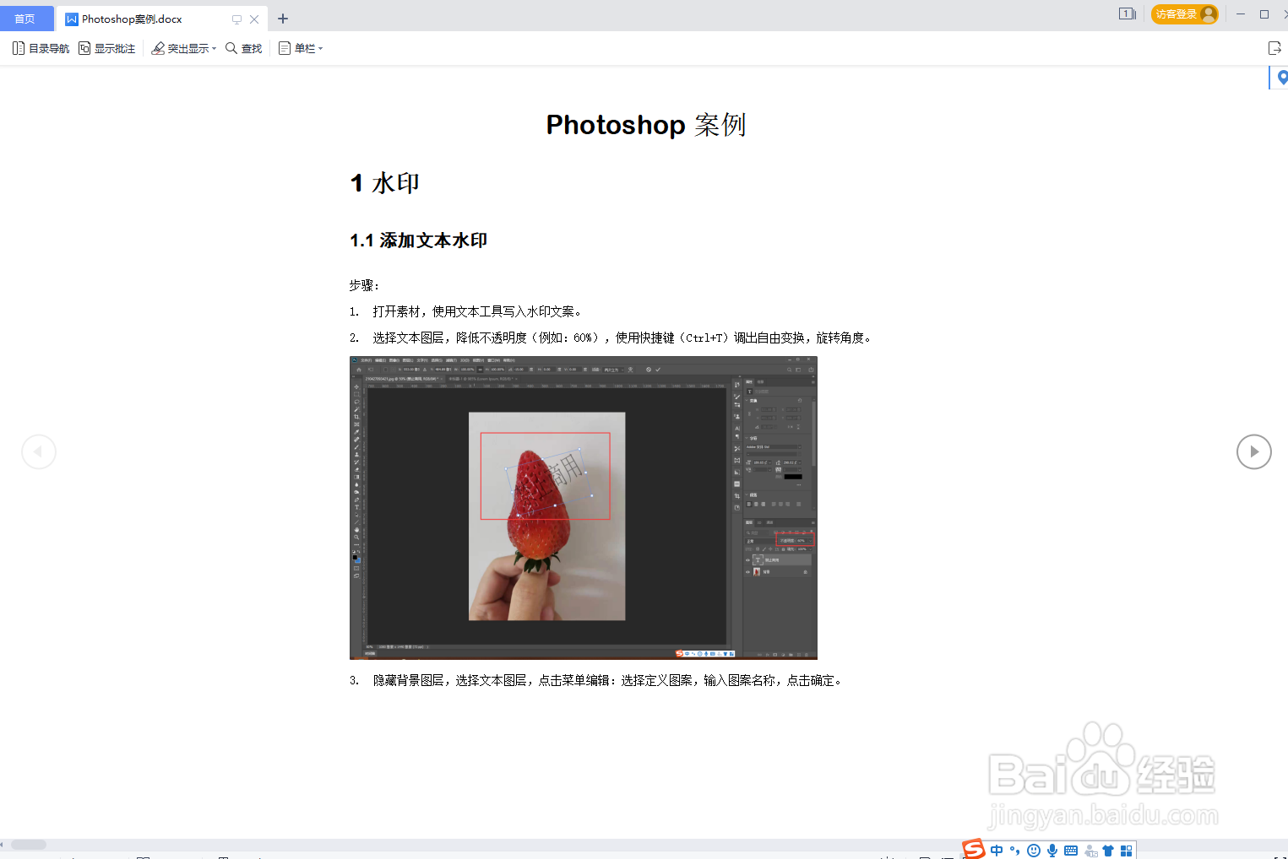Click the Sogou S input method logo
The width and height of the screenshot is (1288, 859).
[974, 849]
